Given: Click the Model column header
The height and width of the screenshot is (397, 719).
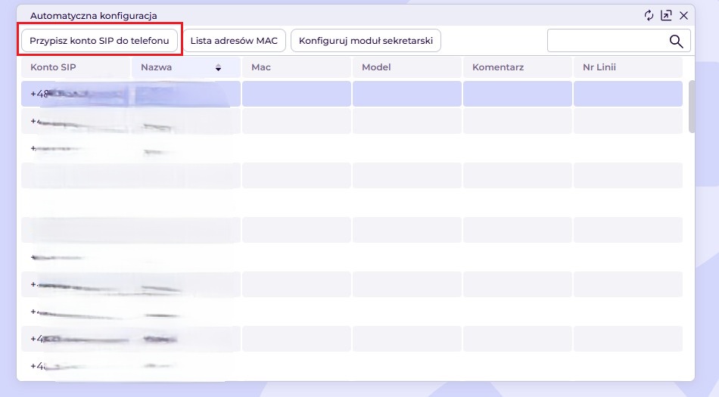Looking at the screenshot, I should click(406, 67).
